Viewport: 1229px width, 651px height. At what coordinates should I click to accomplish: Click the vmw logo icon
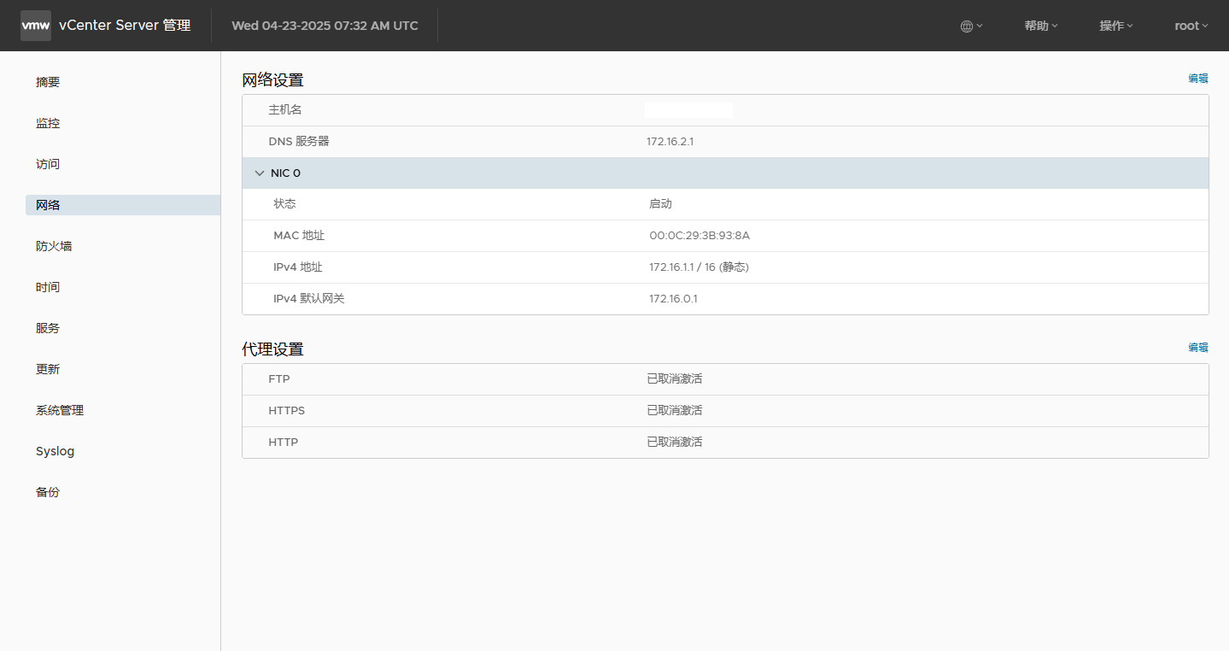36,26
